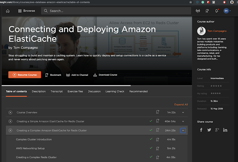Image resolution: width=238 pixels, height=162 pixels.
Task: Bookmark the Complex Cluster Introduction clip
Action: click(x=158, y=140)
